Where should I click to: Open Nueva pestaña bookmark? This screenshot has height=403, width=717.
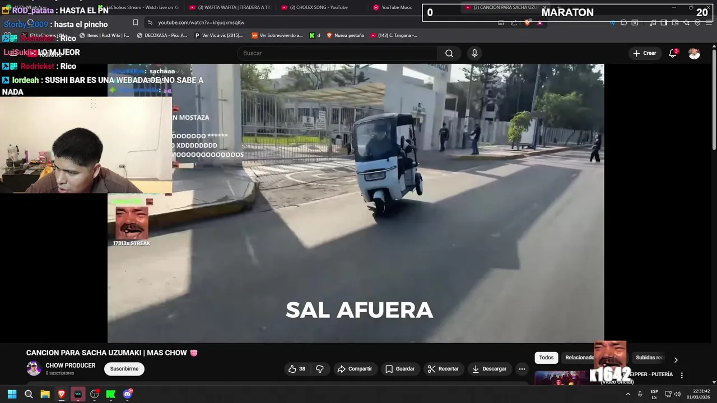[x=345, y=35]
